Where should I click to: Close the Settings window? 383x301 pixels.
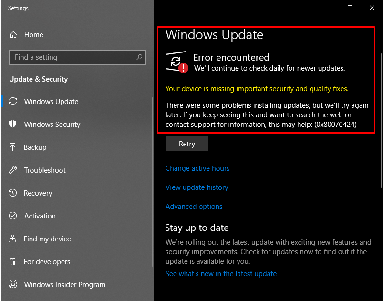coord(372,8)
